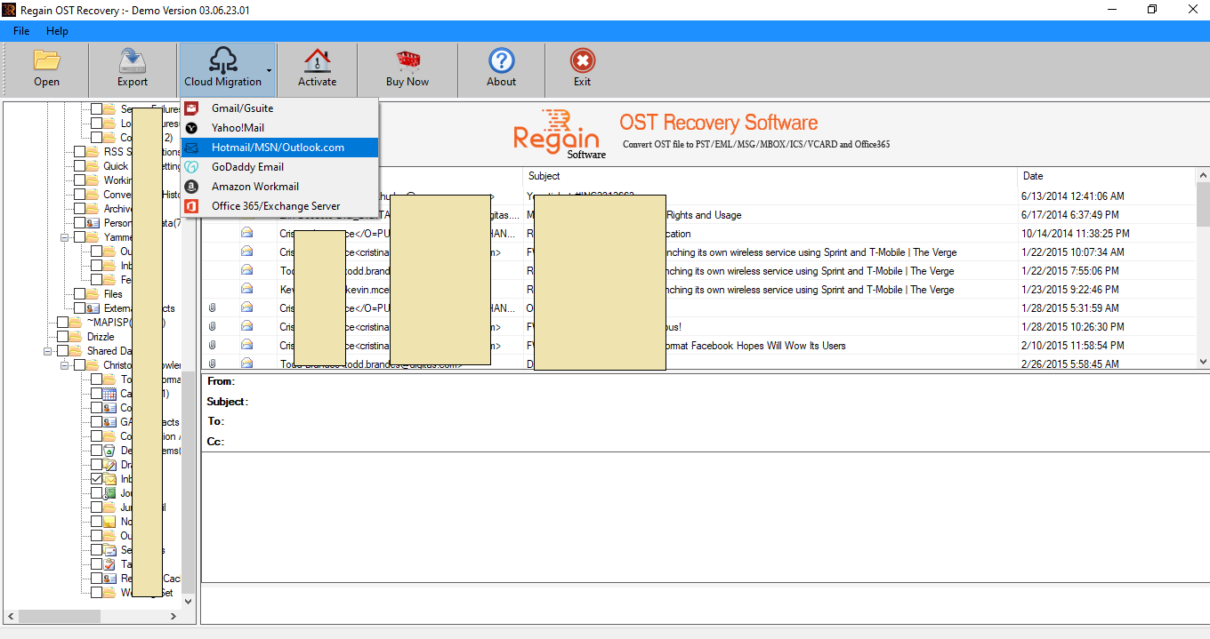Image resolution: width=1210 pixels, height=639 pixels.
Task: Click the folder tree scroll-right arrow
Action: 173,616
